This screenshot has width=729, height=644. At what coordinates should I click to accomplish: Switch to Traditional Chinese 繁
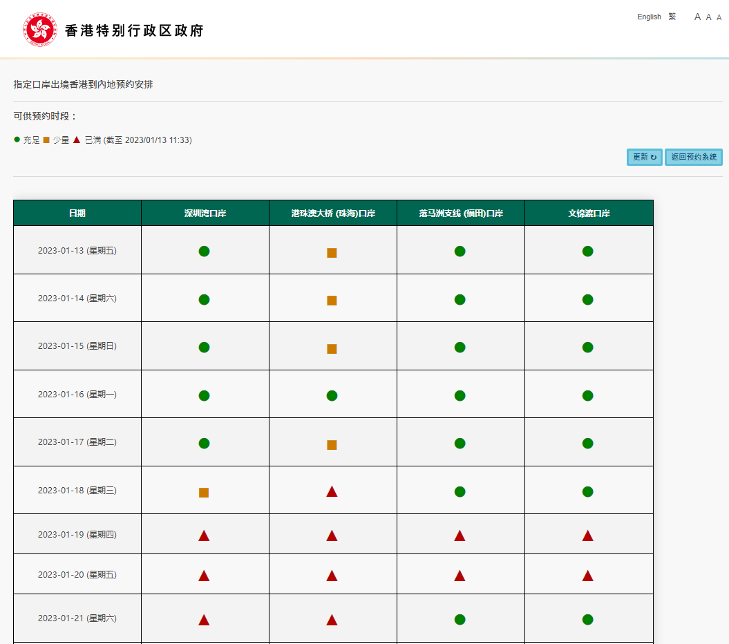coord(672,17)
